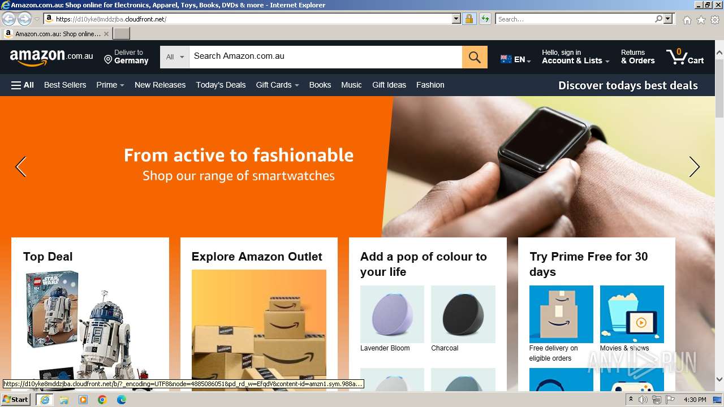Show the previous carousel banner
This screenshot has height=407, width=724.
tap(21, 167)
